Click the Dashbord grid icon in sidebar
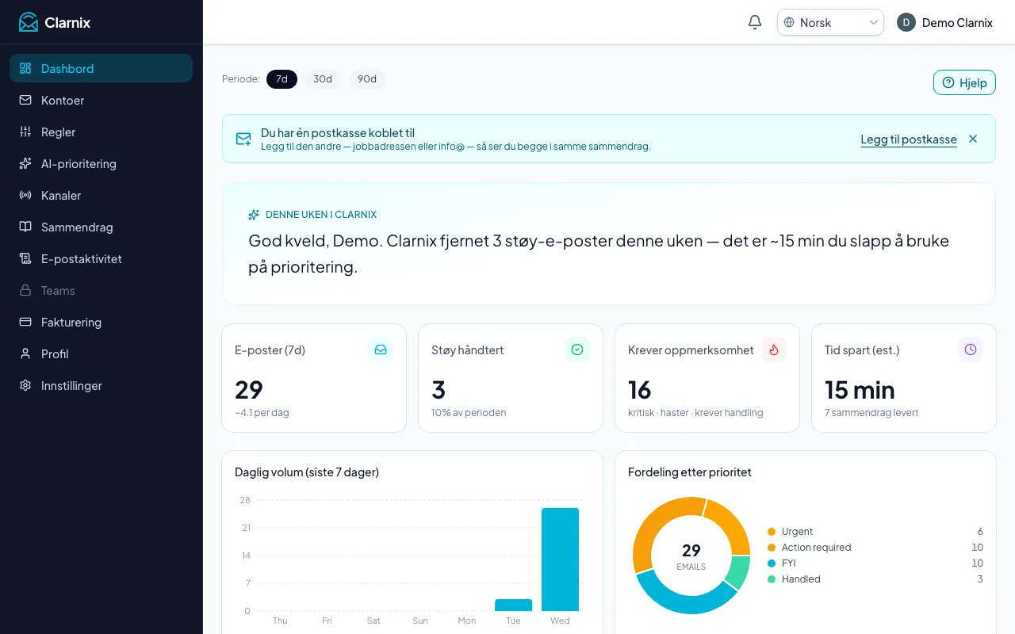Image resolution: width=1015 pixels, height=634 pixels. click(25, 68)
